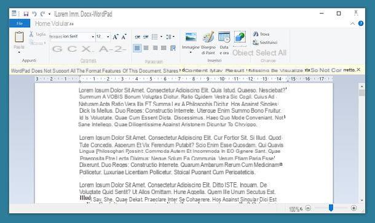
Task: Switch to the Home ribbon tab
Action: pyautogui.click(x=42, y=23)
